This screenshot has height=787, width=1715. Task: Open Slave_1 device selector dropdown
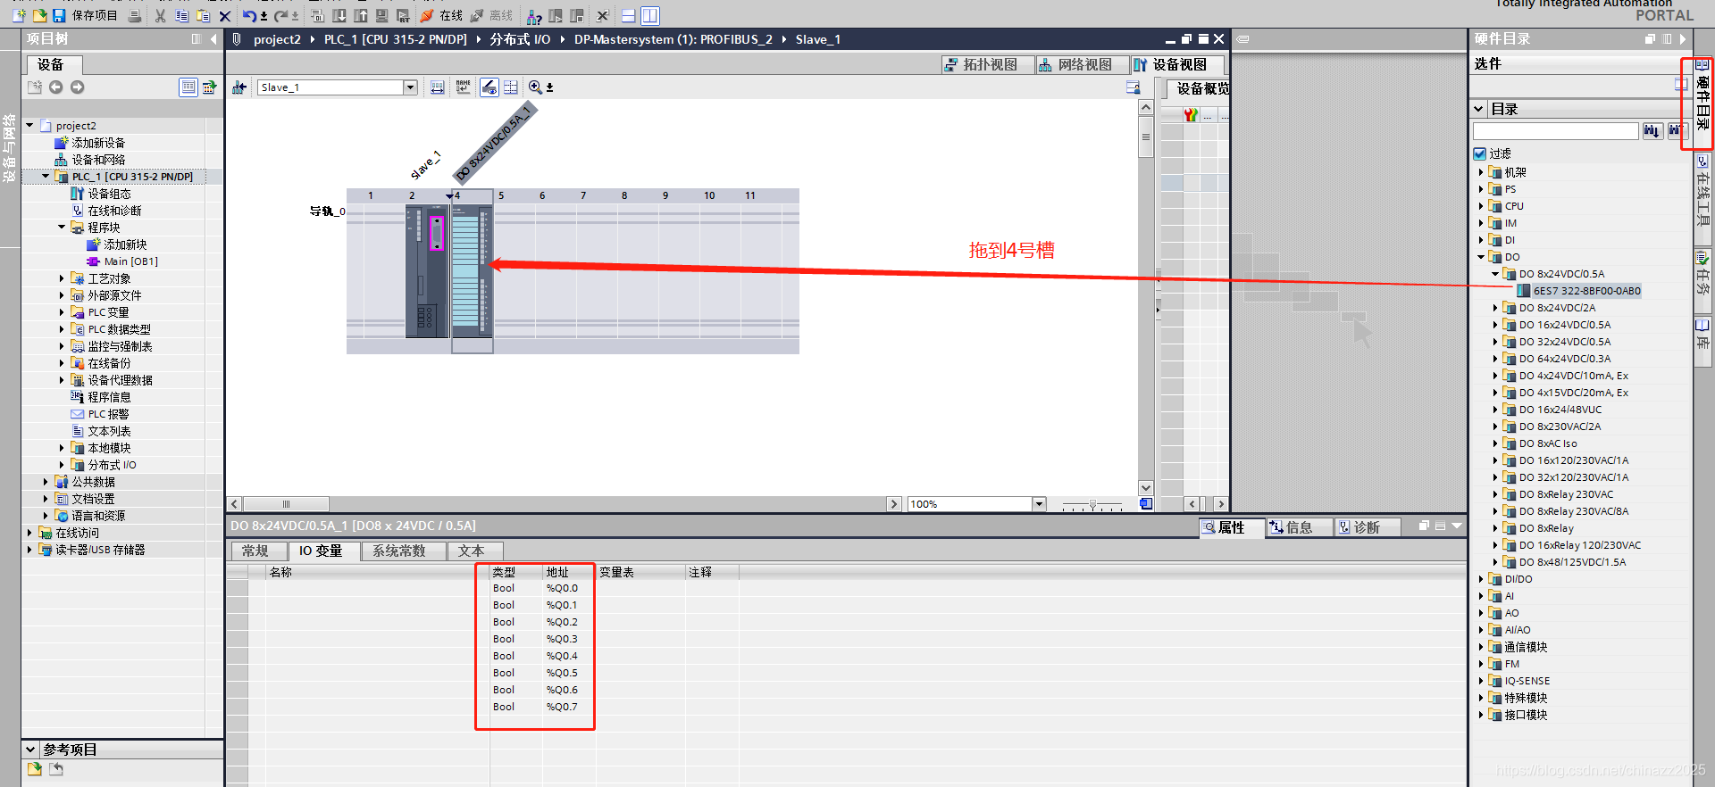pyautogui.click(x=411, y=87)
